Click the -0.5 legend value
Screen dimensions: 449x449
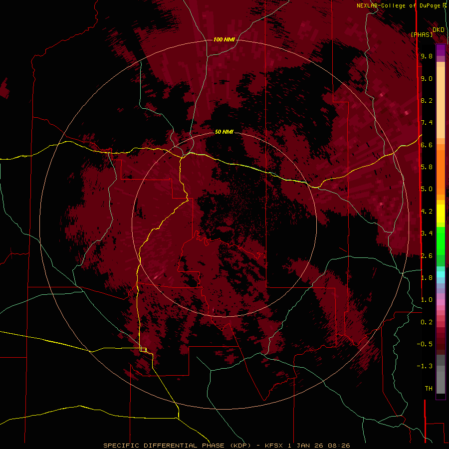tap(425, 344)
